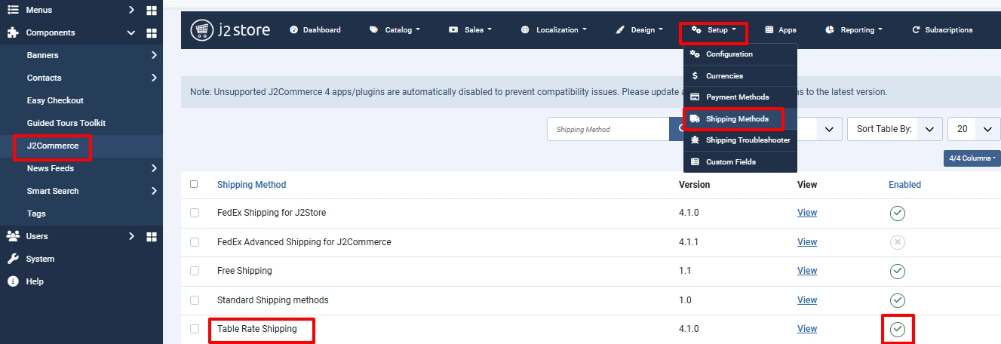Click the System wrench icon
Viewport: 1001px width, 344px height.
pyautogui.click(x=13, y=259)
